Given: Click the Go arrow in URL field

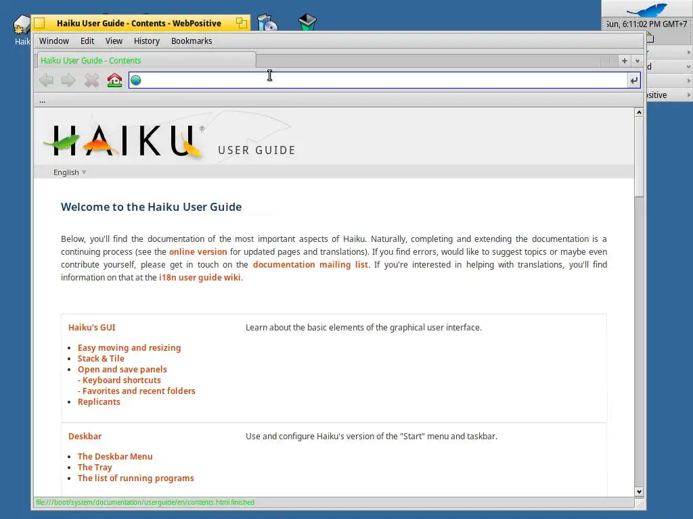Looking at the screenshot, I should tap(633, 80).
